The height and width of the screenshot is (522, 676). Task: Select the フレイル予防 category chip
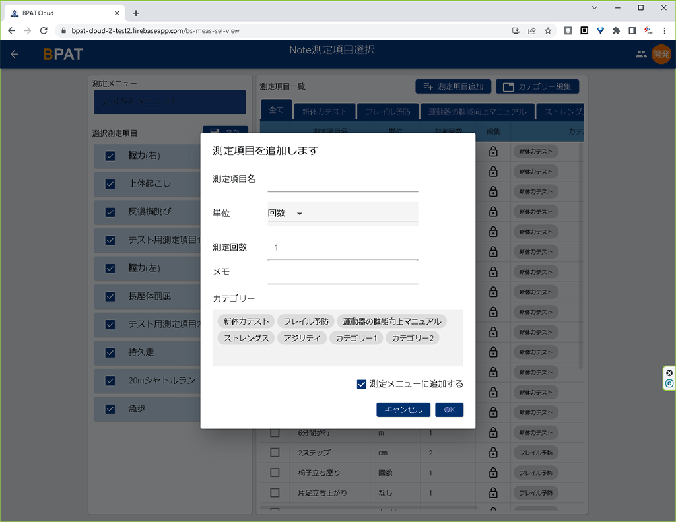pos(306,321)
